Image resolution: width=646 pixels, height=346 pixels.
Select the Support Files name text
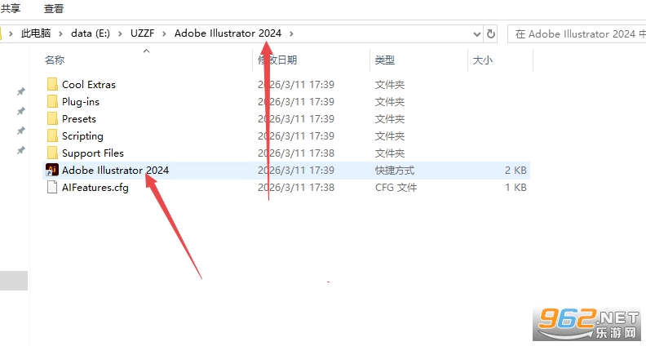coord(93,153)
